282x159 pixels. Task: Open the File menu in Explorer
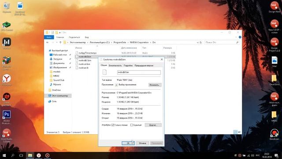(x=49, y=37)
